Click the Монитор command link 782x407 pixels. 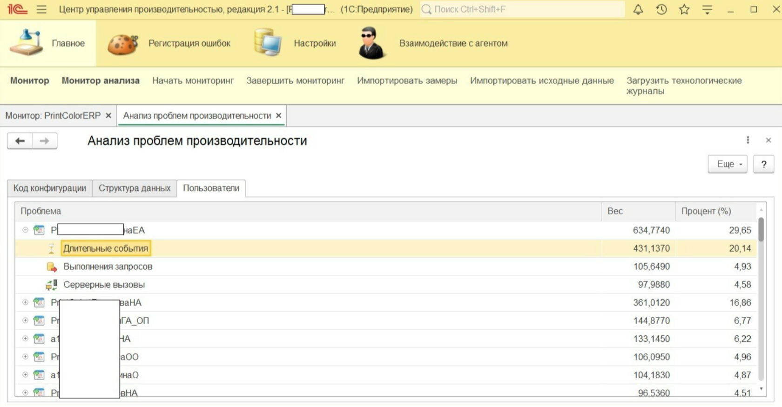click(30, 80)
